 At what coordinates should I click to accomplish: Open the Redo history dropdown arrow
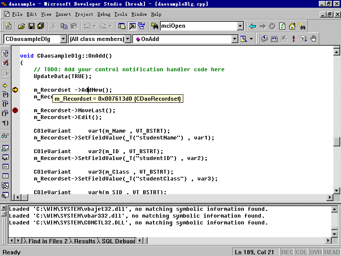click(110, 26)
